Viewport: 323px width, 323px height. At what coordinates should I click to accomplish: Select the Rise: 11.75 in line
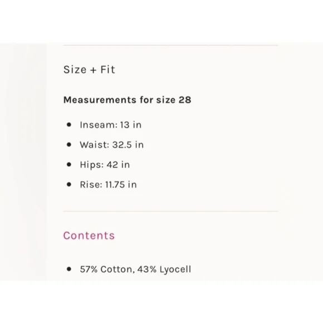click(x=109, y=184)
